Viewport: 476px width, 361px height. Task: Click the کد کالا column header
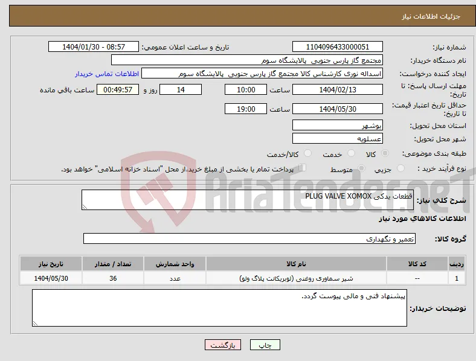[417, 264]
